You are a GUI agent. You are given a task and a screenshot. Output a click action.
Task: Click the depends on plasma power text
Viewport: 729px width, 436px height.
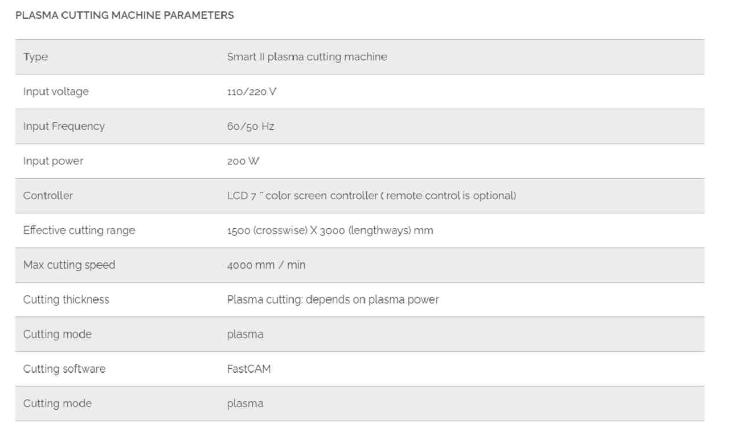[x=372, y=300]
